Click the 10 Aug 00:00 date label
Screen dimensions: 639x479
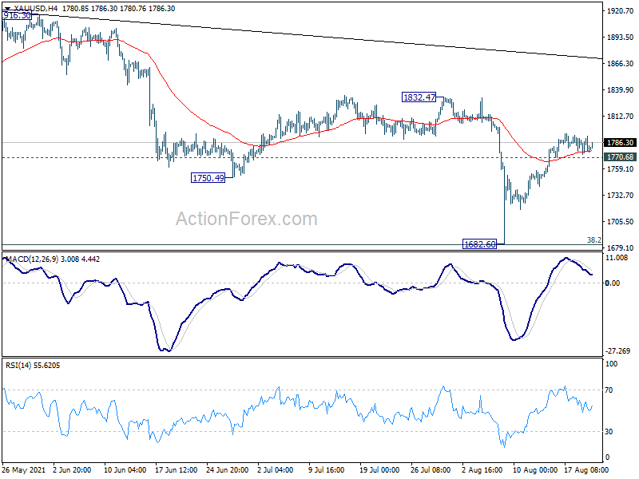(x=535, y=469)
